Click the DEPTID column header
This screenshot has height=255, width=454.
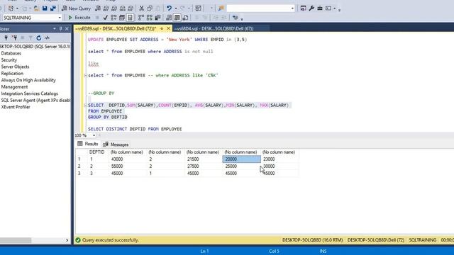click(x=96, y=152)
